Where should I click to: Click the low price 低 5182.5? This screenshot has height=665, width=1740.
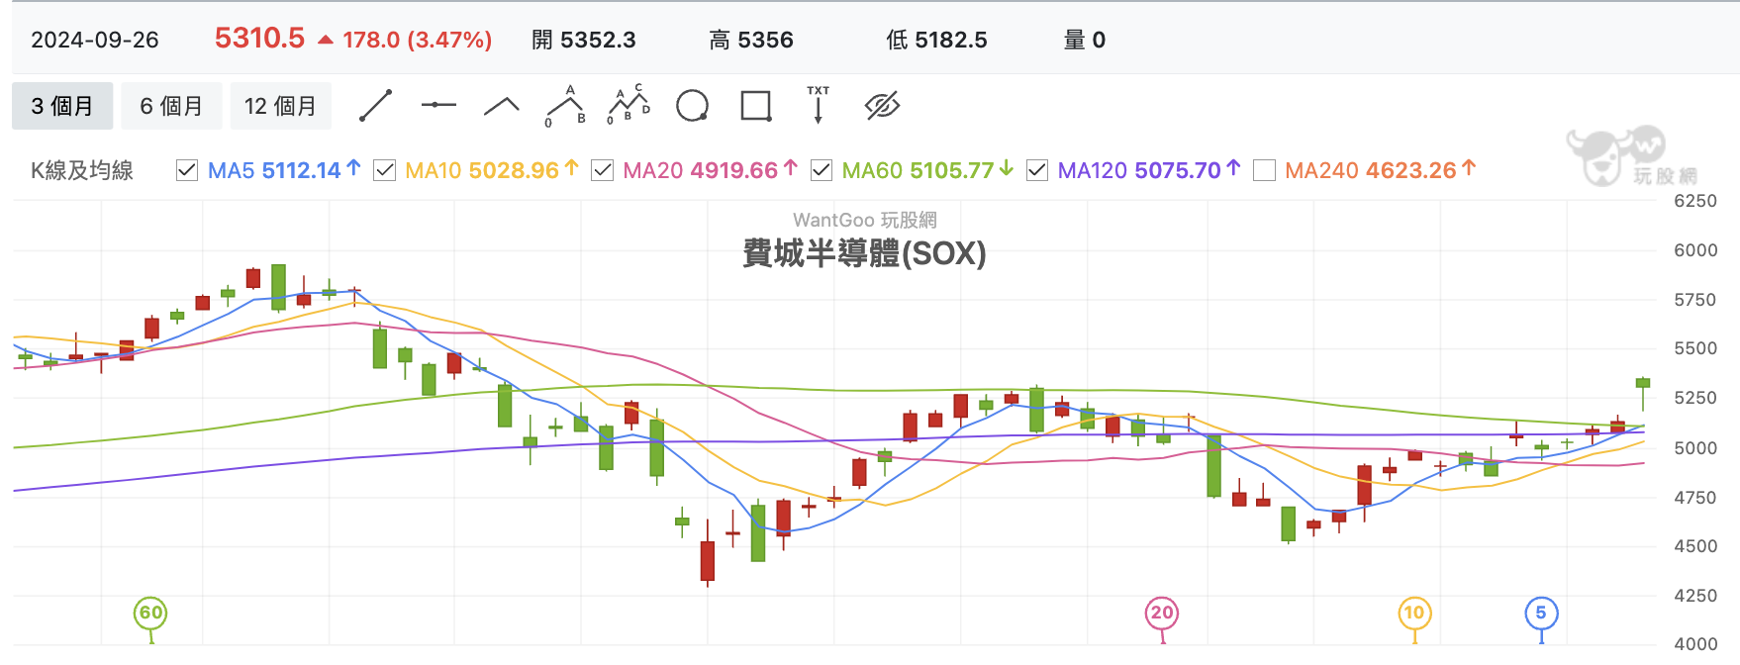[x=936, y=40]
